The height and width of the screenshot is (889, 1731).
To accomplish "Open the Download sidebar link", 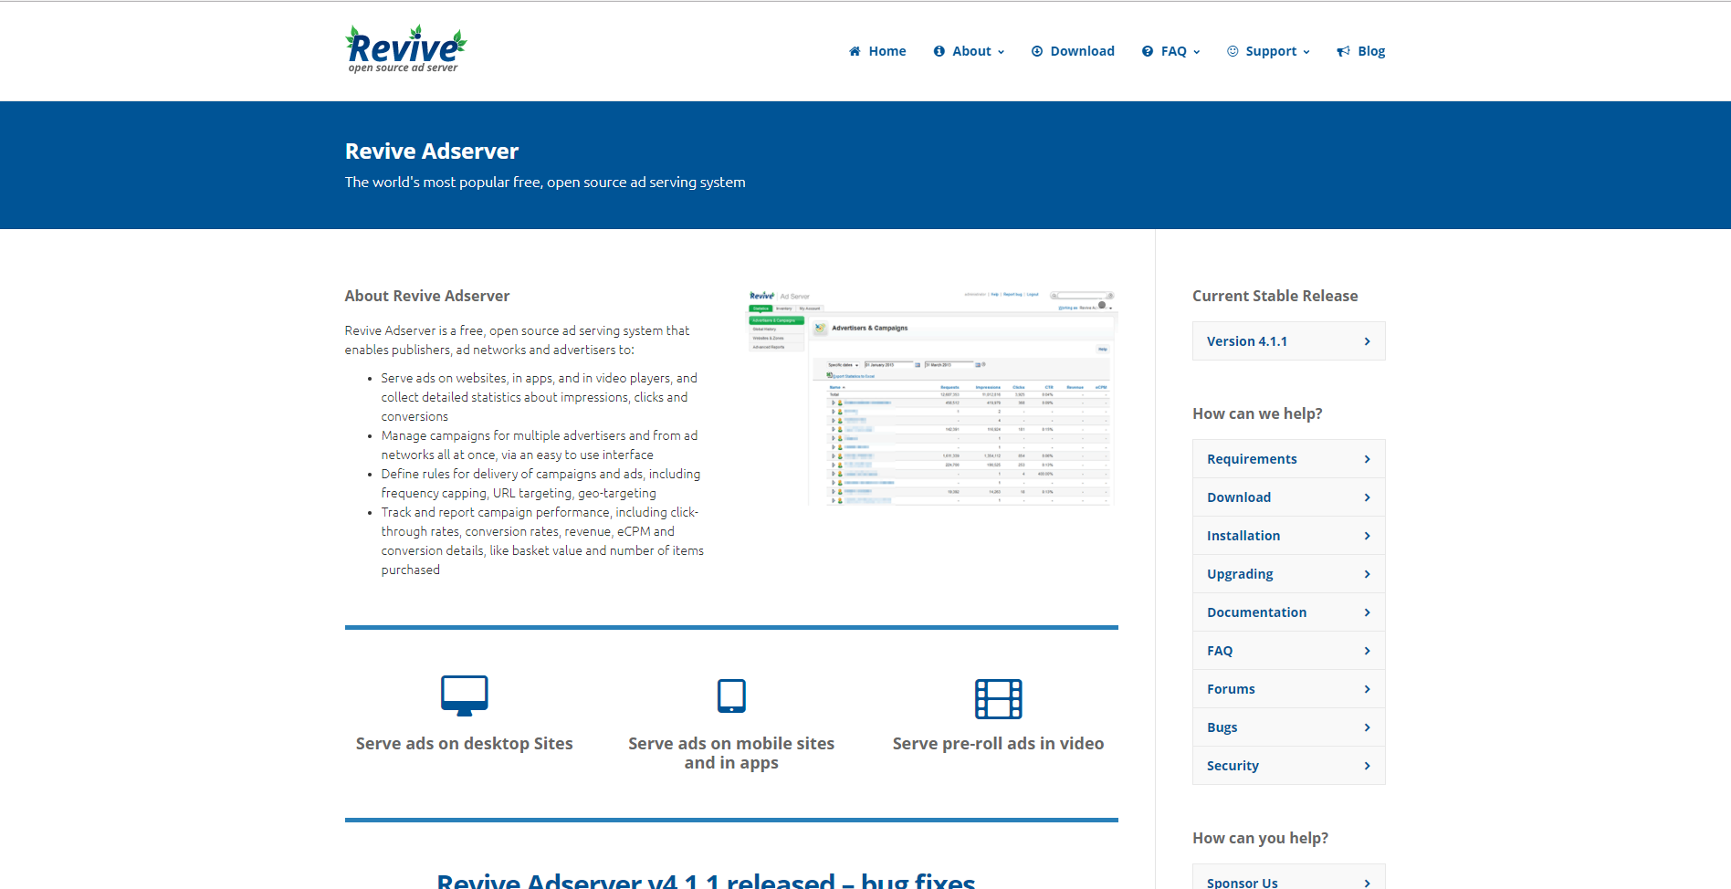I will [x=1288, y=497].
